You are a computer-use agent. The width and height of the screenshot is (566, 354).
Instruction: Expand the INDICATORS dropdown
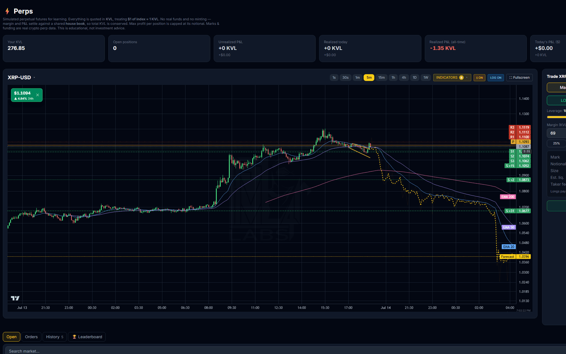click(x=452, y=78)
